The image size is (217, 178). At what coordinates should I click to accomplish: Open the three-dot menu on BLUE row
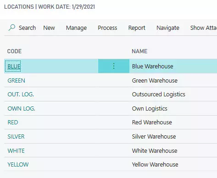pyautogui.click(x=114, y=66)
